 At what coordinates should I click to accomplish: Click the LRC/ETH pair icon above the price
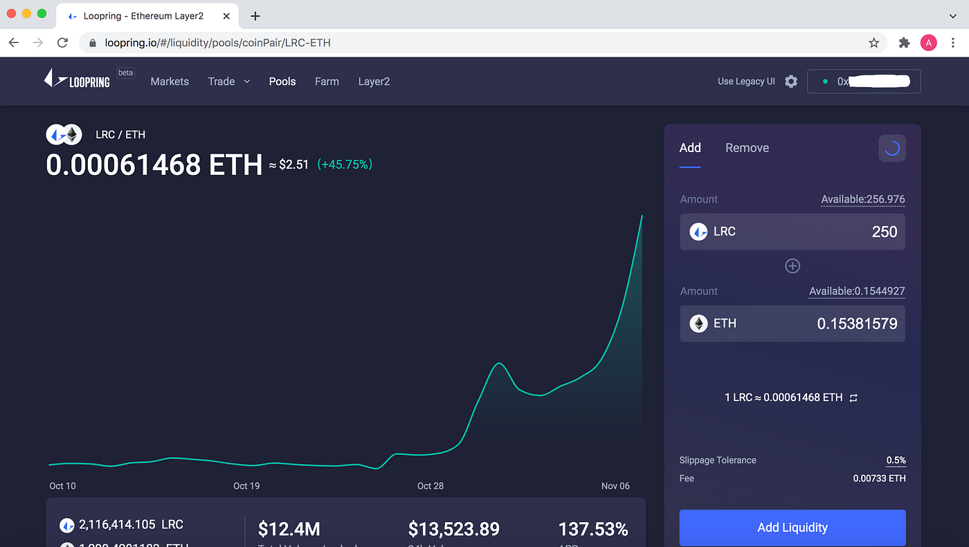pos(64,135)
